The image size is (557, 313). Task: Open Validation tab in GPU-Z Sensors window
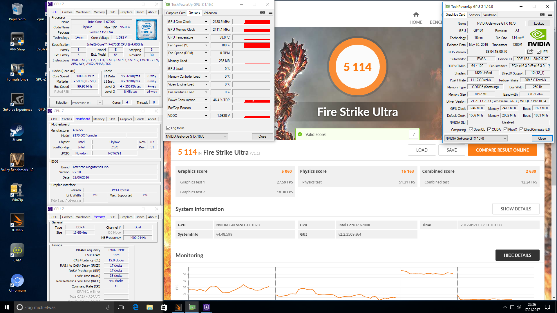tap(210, 13)
